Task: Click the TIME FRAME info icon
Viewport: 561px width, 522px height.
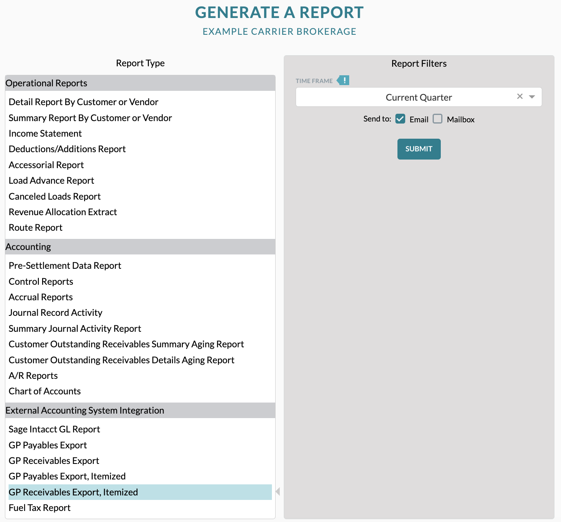Action: tap(344, 80)
